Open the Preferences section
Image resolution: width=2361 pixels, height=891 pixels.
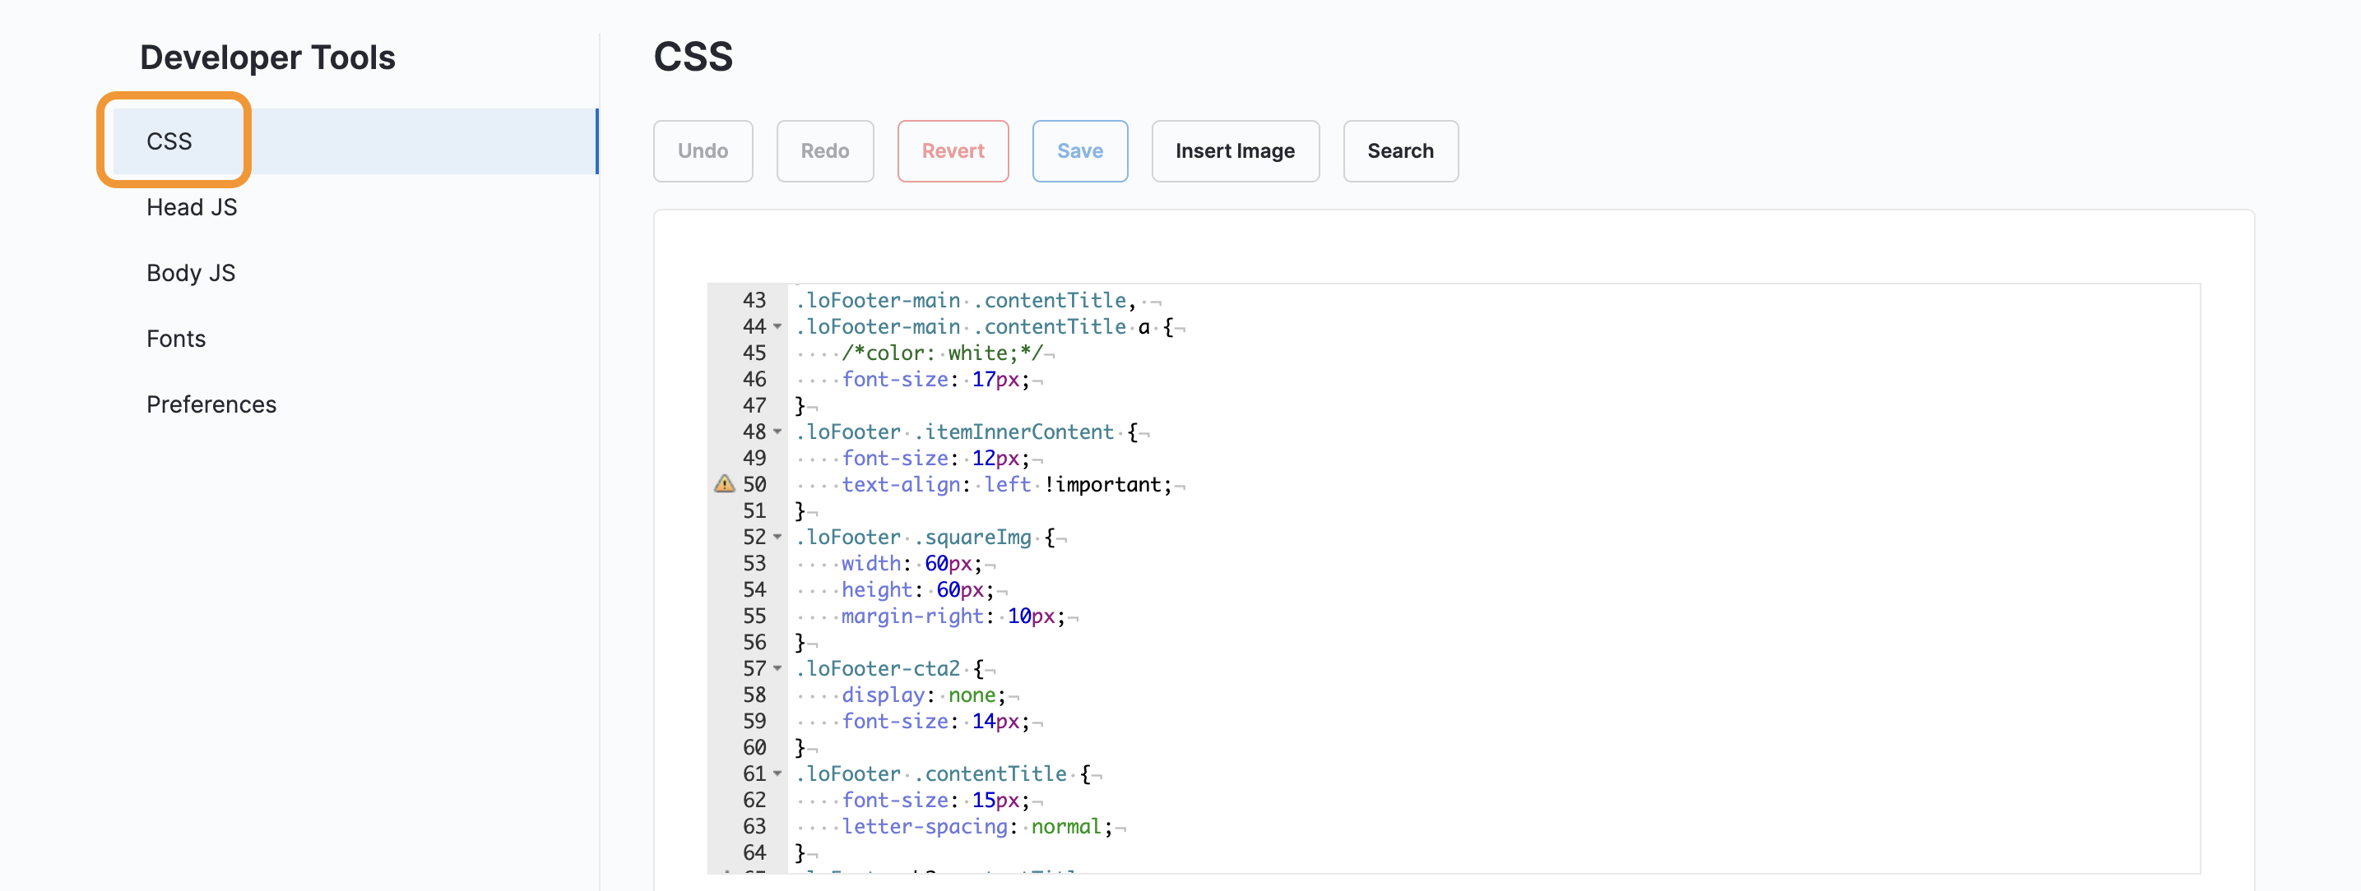point(211,404)
